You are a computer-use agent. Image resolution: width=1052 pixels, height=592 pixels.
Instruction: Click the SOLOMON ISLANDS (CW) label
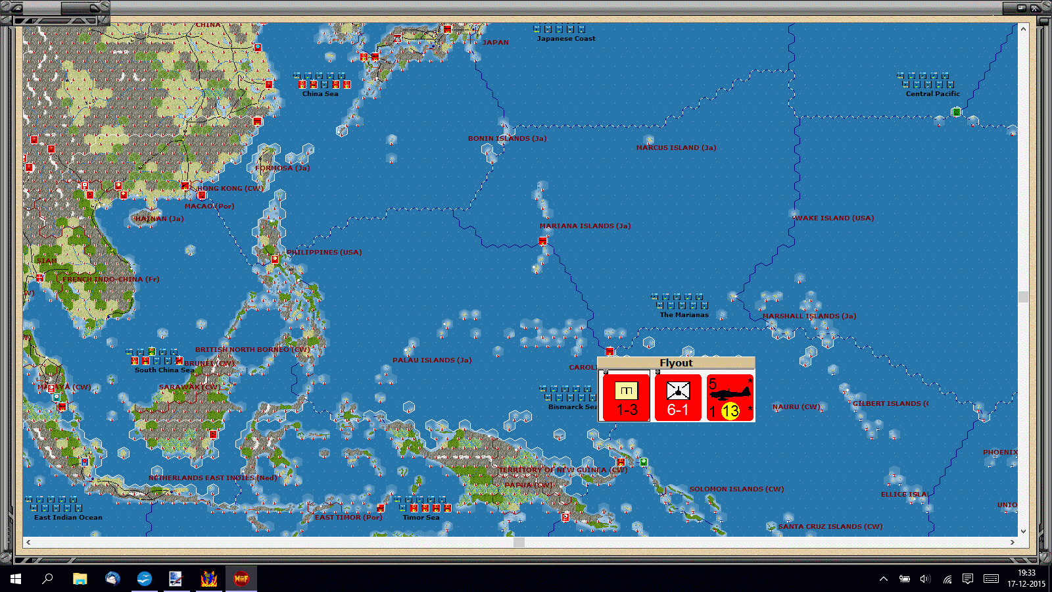(x=736, y=489)
